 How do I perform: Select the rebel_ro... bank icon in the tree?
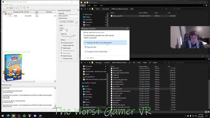point(6,14)
